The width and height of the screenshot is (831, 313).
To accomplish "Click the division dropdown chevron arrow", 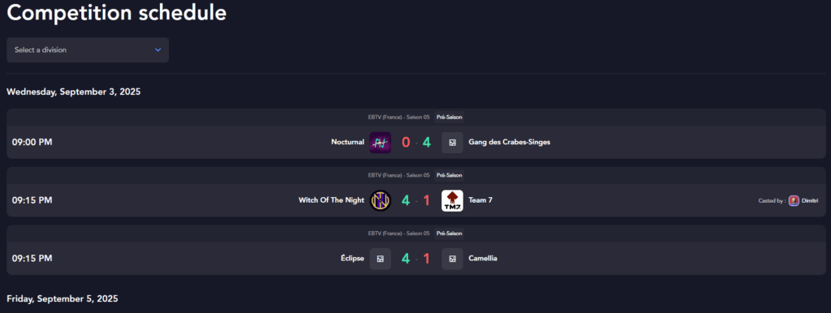I will (x=157, y=49).
